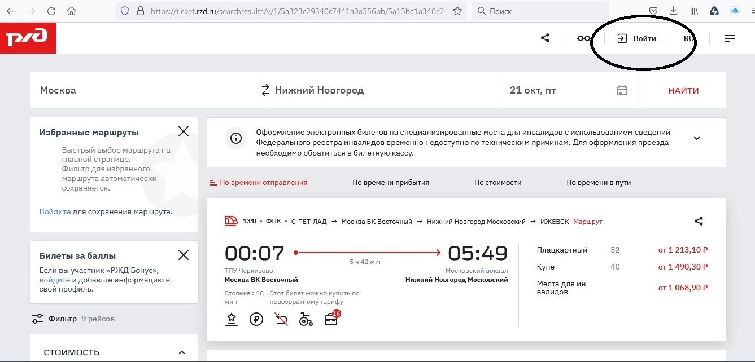This screenshot has height=362, width=755.
Task: Open the calendar date picker icon
Action: 622,90
